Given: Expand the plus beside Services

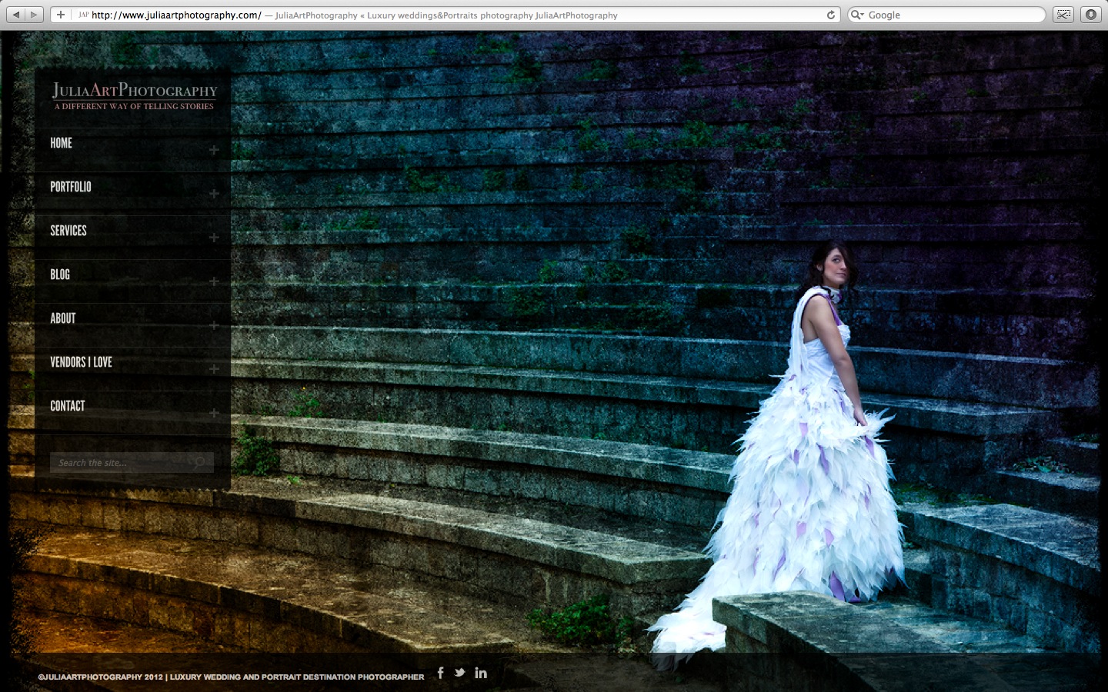Looking at the screenshot, I should [x=214, y=238].
